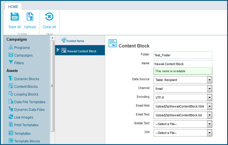
Task: Expand the Data Source dropdown
Action: 210,80
